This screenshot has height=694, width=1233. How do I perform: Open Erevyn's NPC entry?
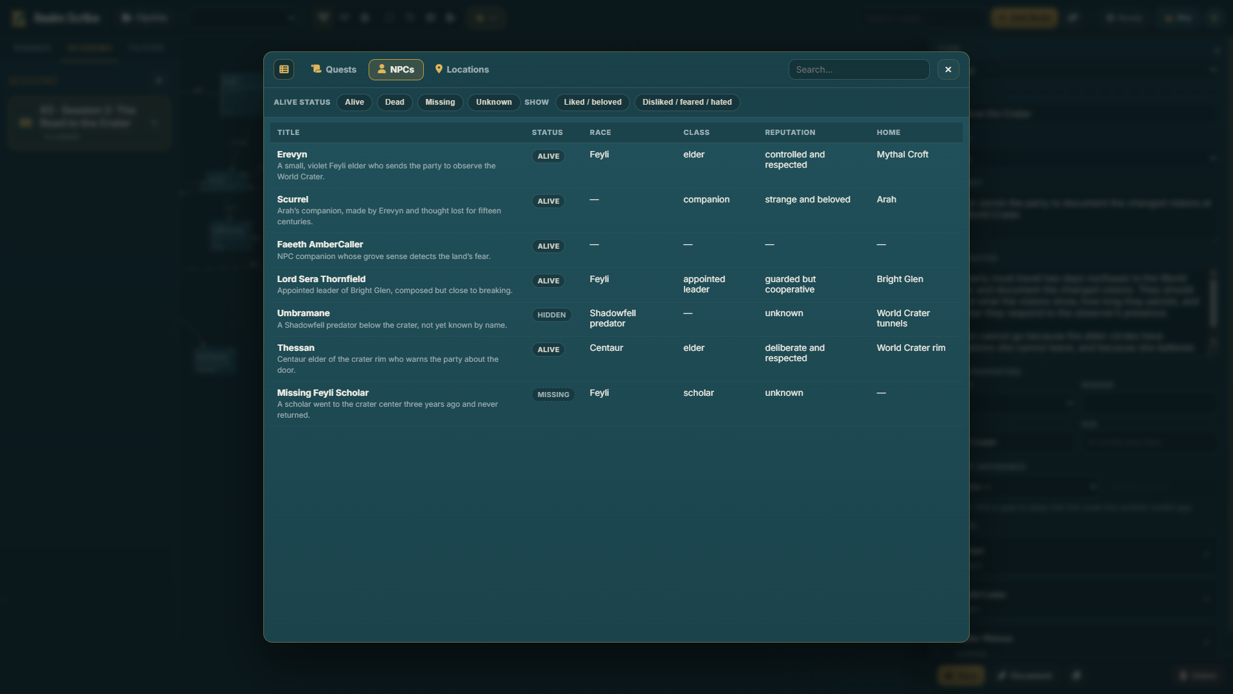[x=292, y=154]
